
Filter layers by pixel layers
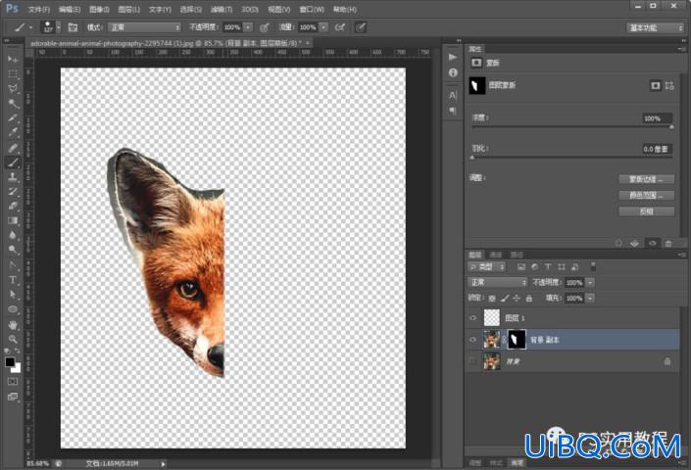click(x=521, y=267)
